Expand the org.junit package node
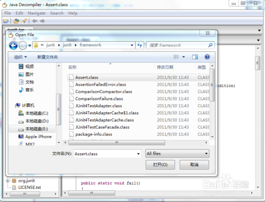This screenshot has height=202, width=265. click(7, 181)
